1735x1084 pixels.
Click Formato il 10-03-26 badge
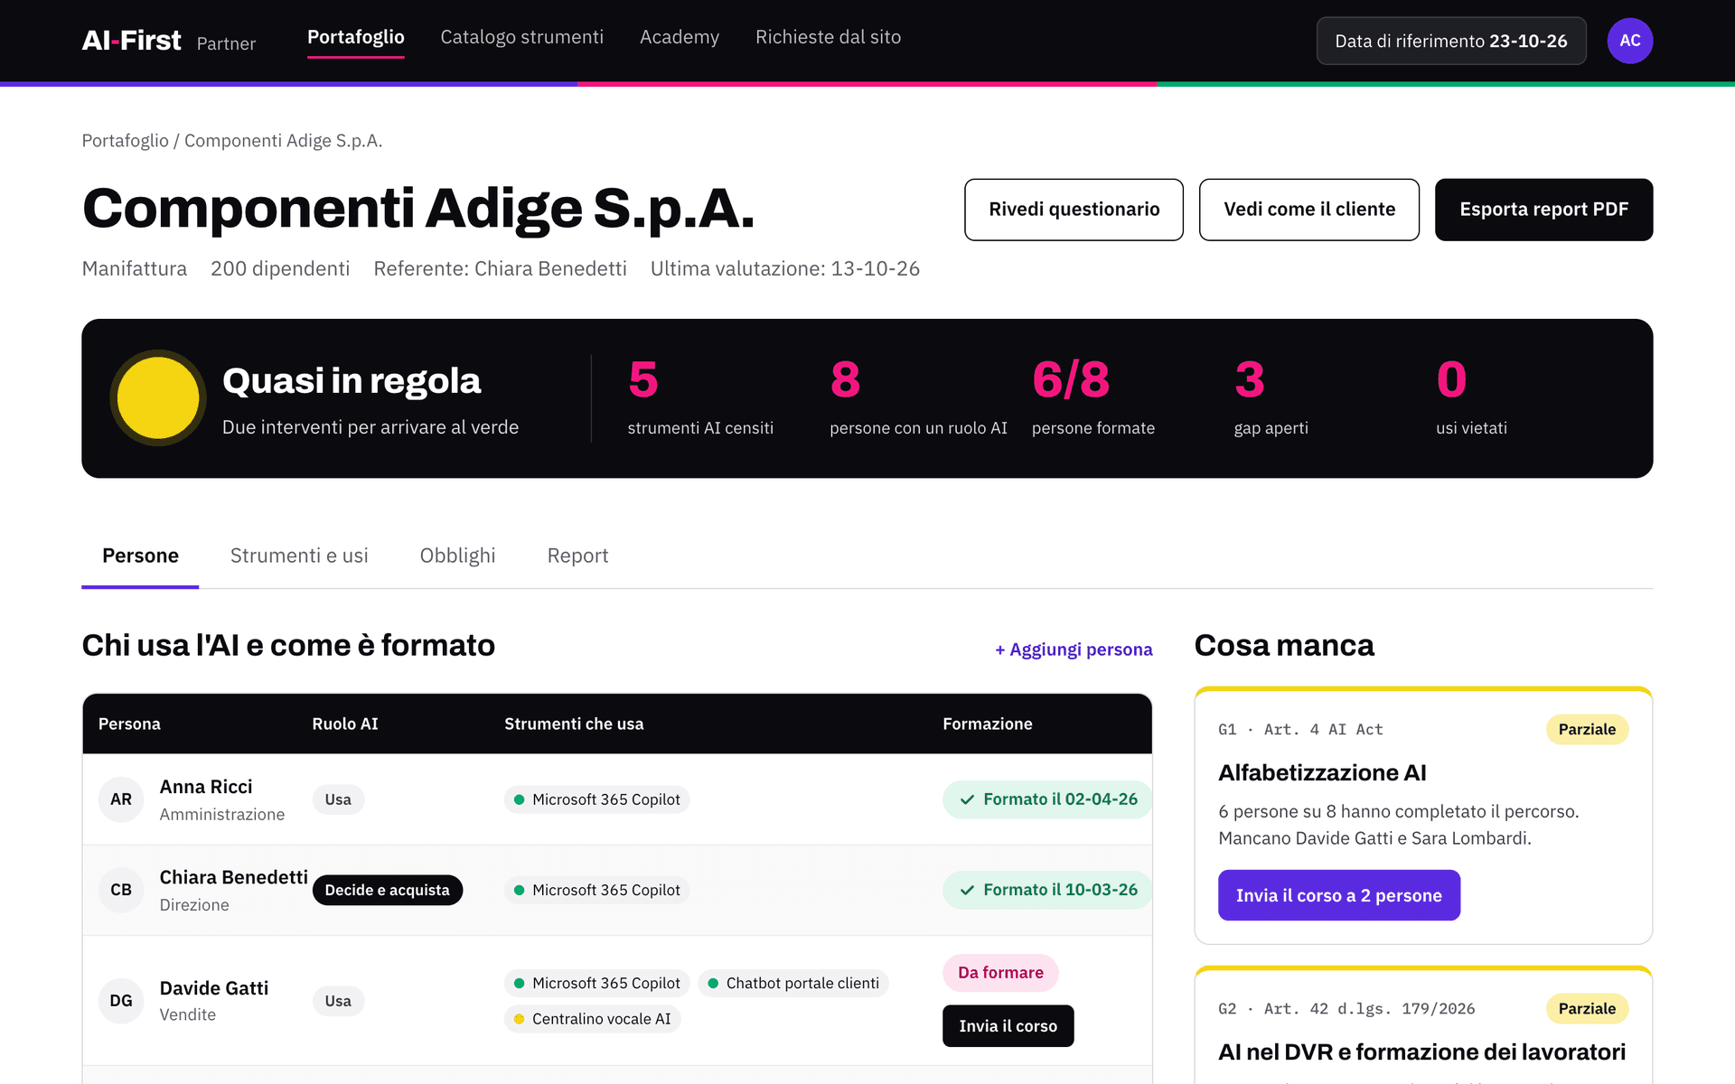[x=1047, y=890]
